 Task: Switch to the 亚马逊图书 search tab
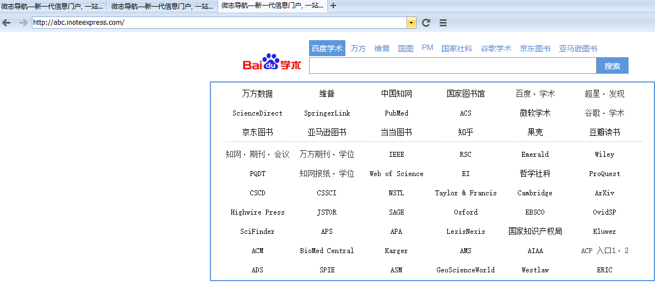tap(578, 48)
